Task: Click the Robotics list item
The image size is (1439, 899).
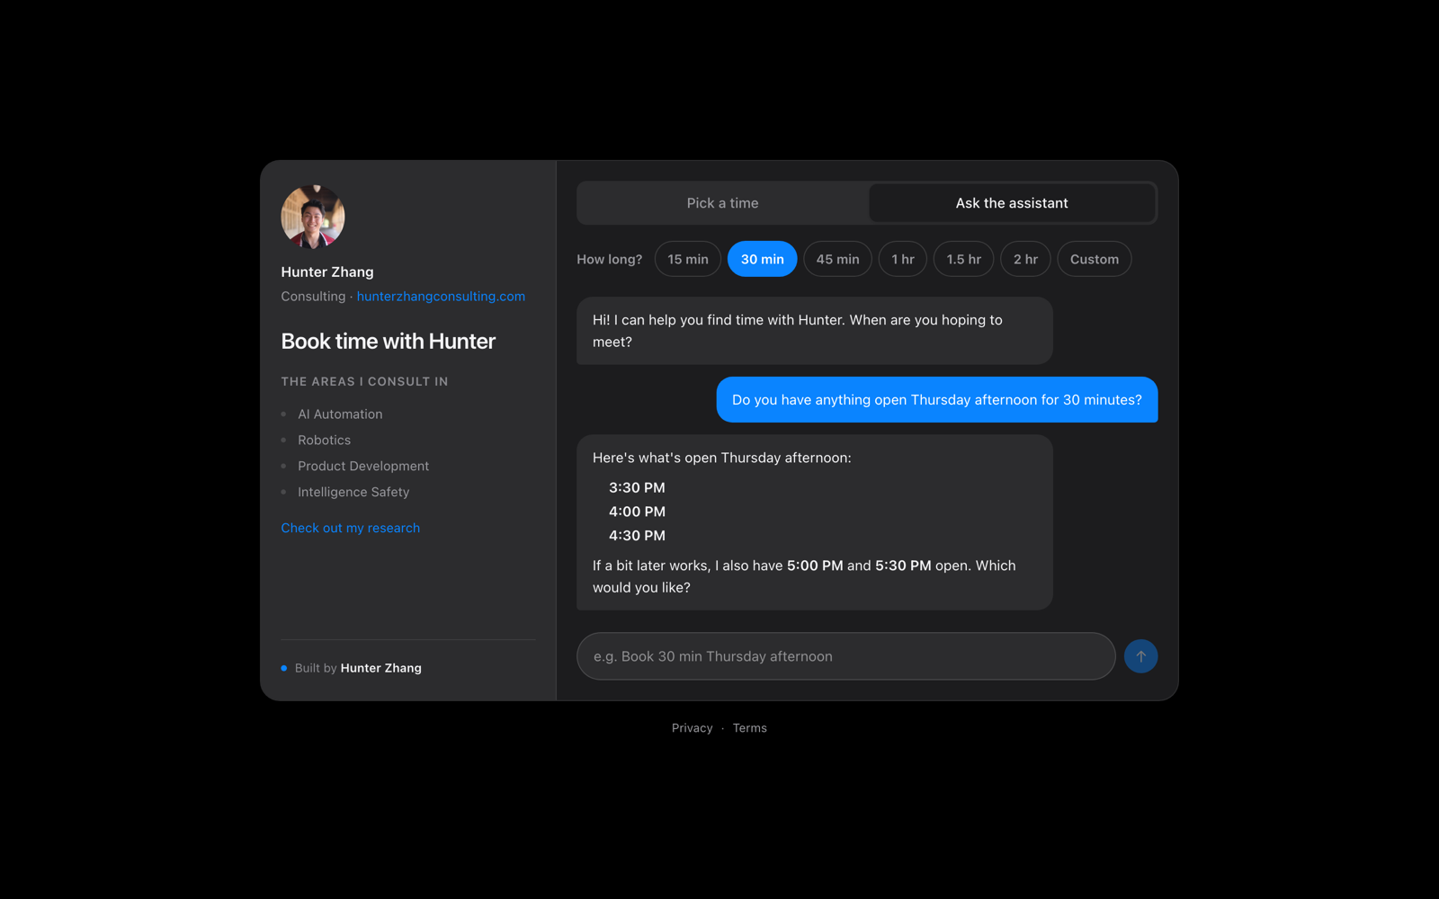Action: coord(324,441)
